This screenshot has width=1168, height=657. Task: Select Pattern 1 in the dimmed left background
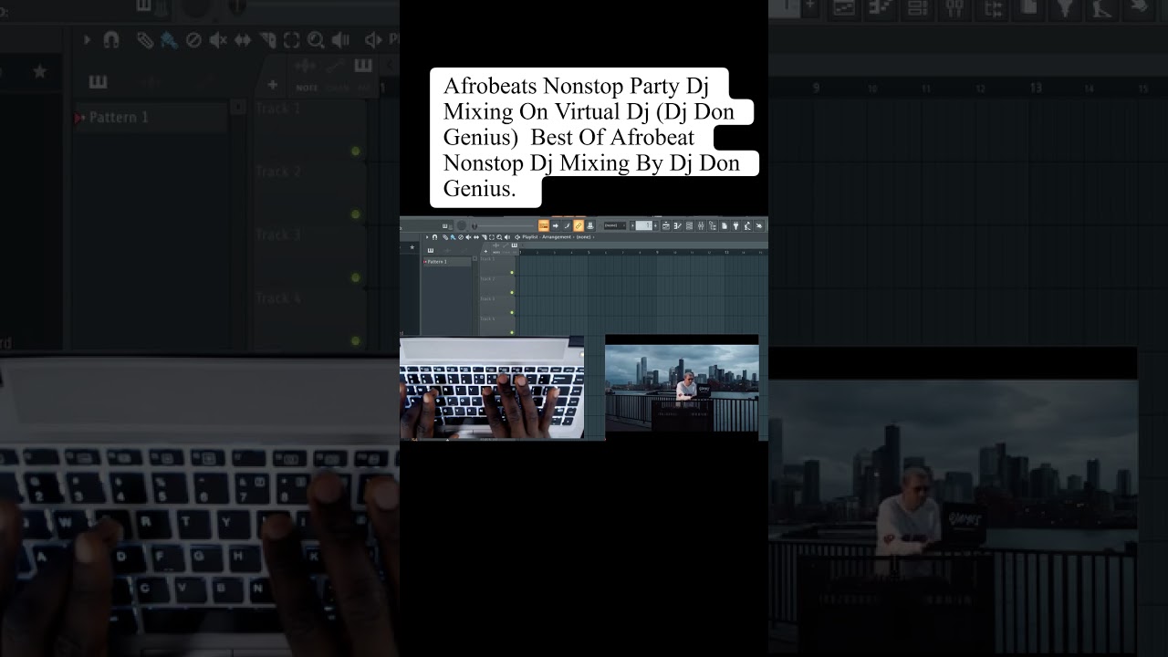pos(149,118)
